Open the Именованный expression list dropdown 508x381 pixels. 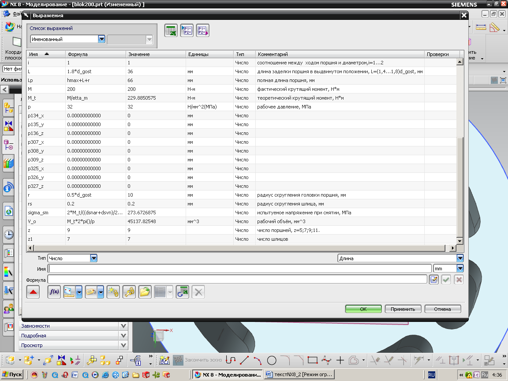(101, 39)
